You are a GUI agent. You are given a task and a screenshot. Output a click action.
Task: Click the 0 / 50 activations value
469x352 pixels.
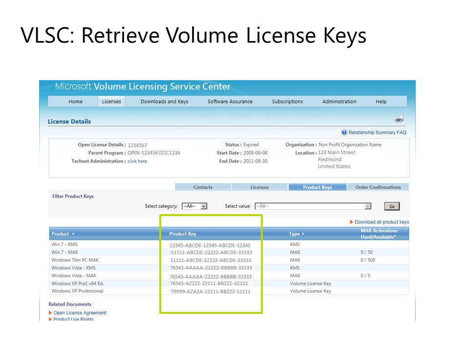click(367, 252)
